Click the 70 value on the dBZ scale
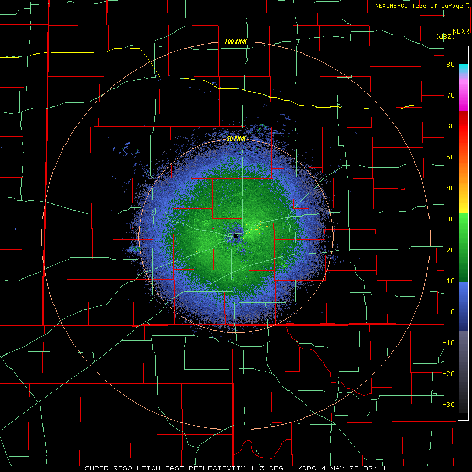The width and height of the screenshot is (472, 472). pyautogui.click(x=450, y=95)
